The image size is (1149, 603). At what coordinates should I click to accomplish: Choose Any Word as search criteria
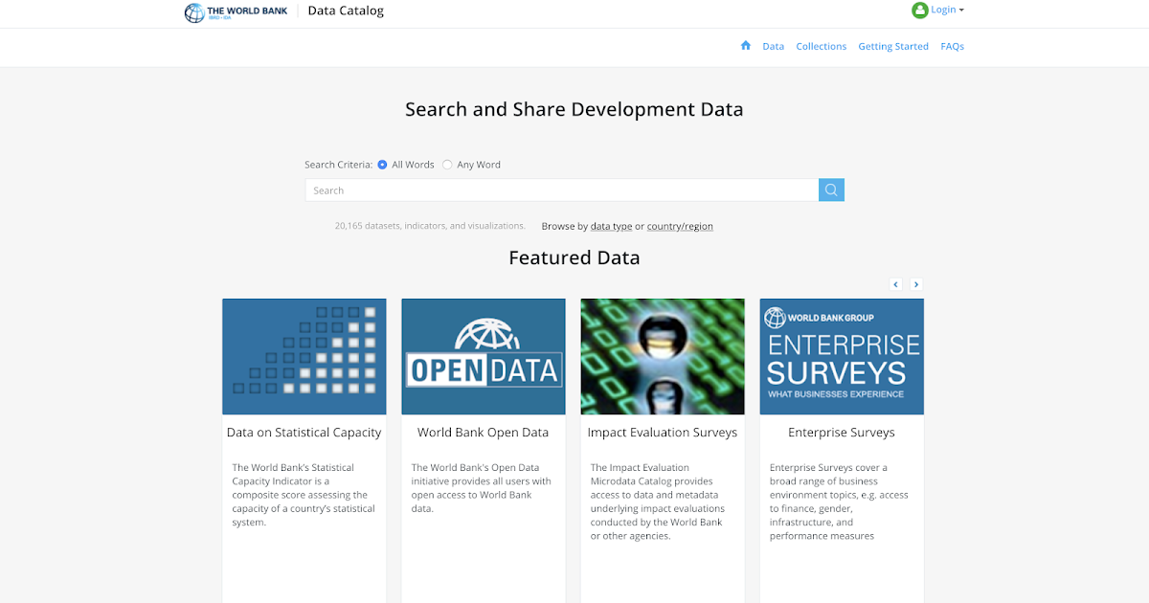point(446,165)
